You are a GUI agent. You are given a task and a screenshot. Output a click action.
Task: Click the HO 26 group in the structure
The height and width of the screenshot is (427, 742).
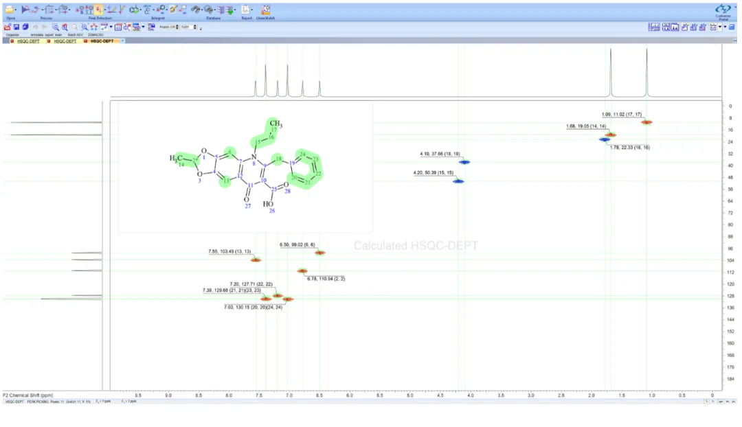click(x=269, y=206)
